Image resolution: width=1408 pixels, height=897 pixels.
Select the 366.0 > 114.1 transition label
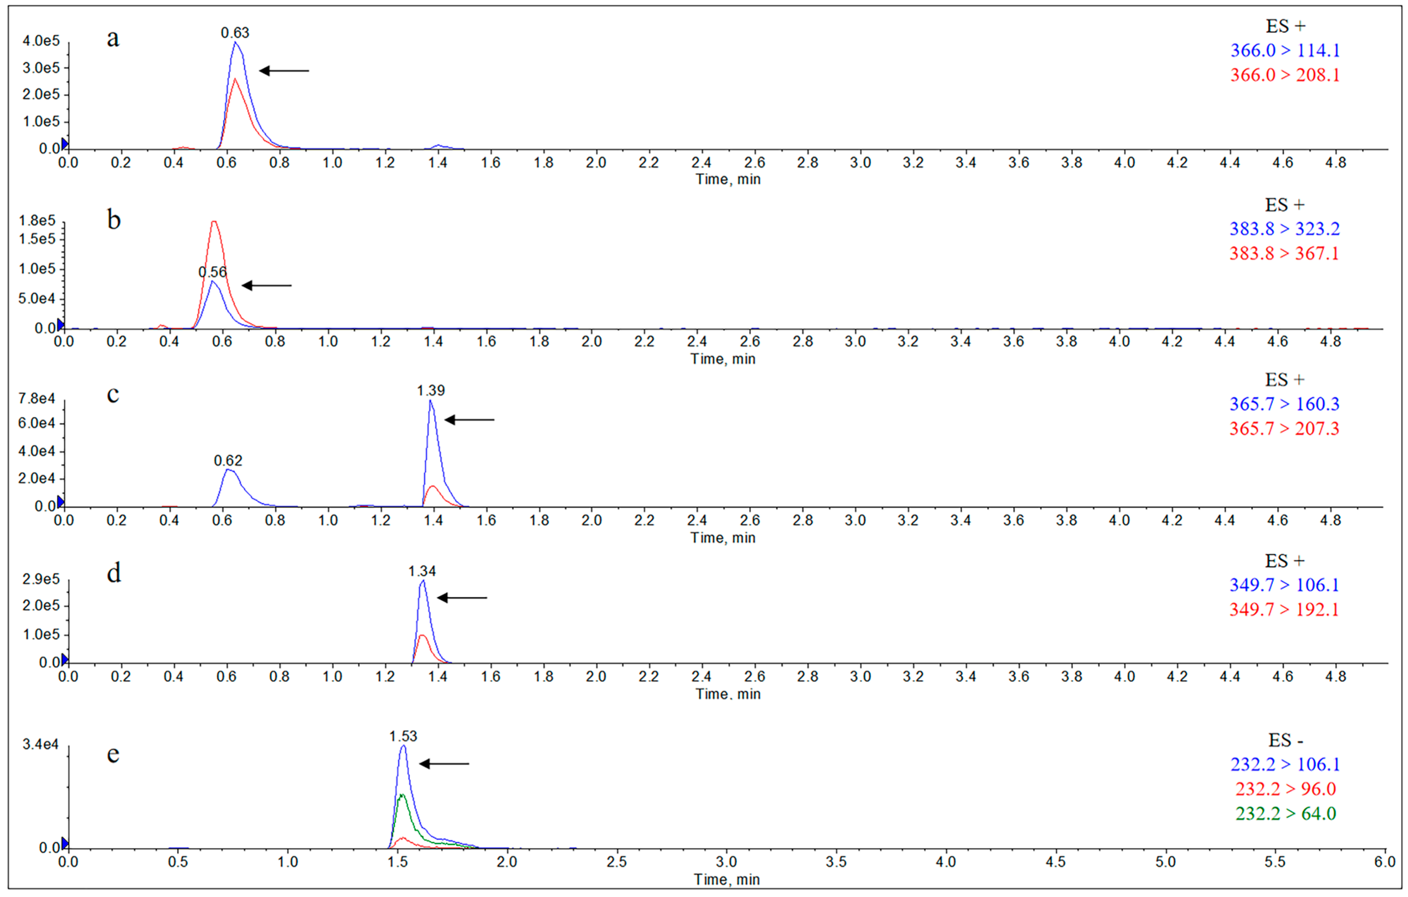click(x=1284, y=51)
